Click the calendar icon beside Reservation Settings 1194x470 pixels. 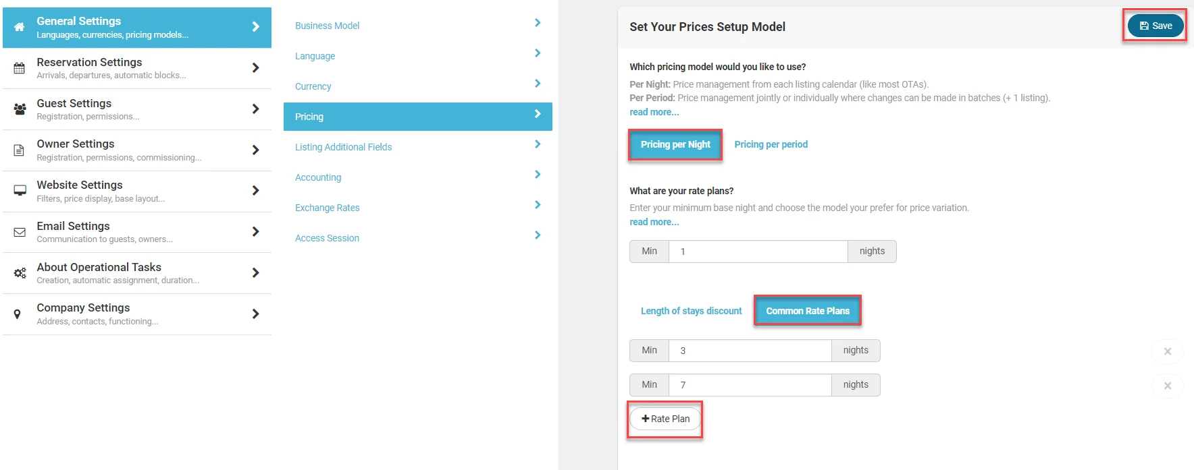click(20, 68)
